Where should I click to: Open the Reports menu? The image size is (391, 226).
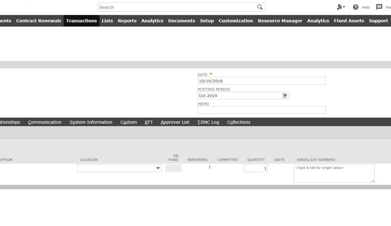(x=127, y=21)
